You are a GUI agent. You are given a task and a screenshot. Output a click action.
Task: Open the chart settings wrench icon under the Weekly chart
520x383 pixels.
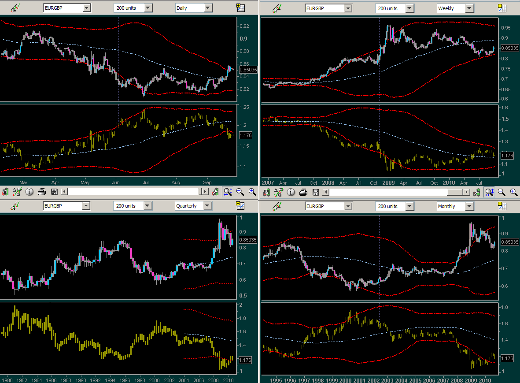[477, 192]
